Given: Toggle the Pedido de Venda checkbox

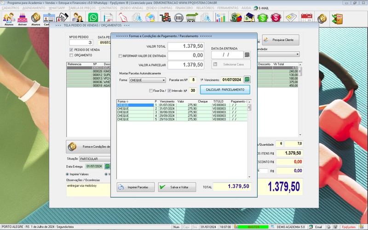Looking at the screenshot, I should (x=71, y=50).
